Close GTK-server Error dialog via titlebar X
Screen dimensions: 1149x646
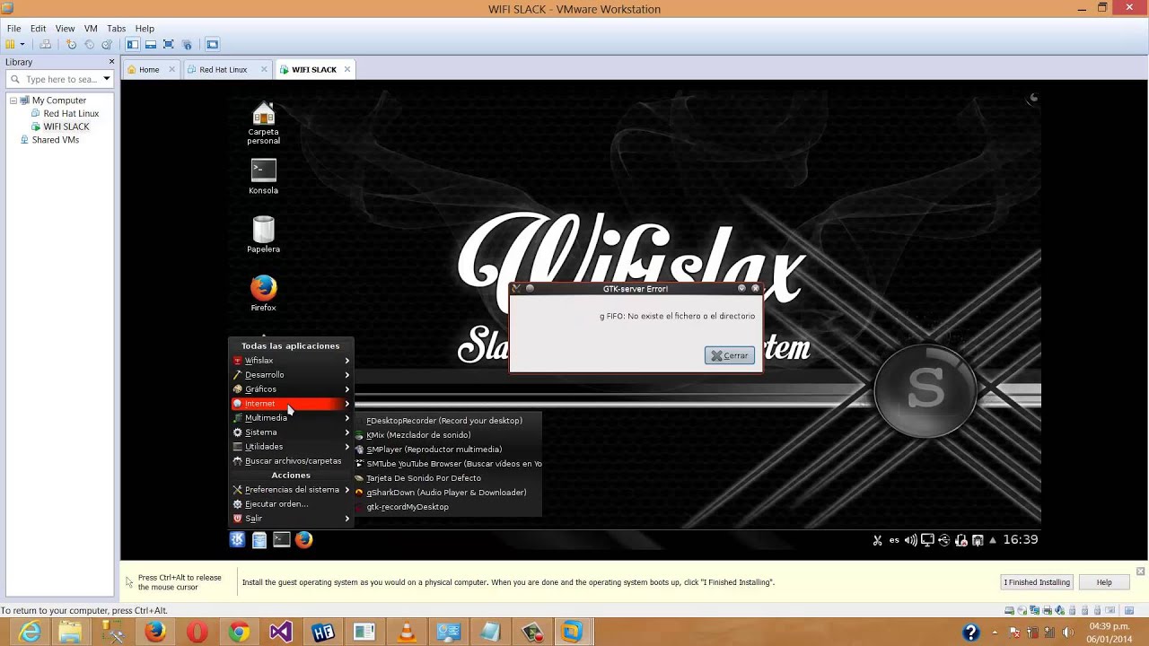click(x=755, y=289)
